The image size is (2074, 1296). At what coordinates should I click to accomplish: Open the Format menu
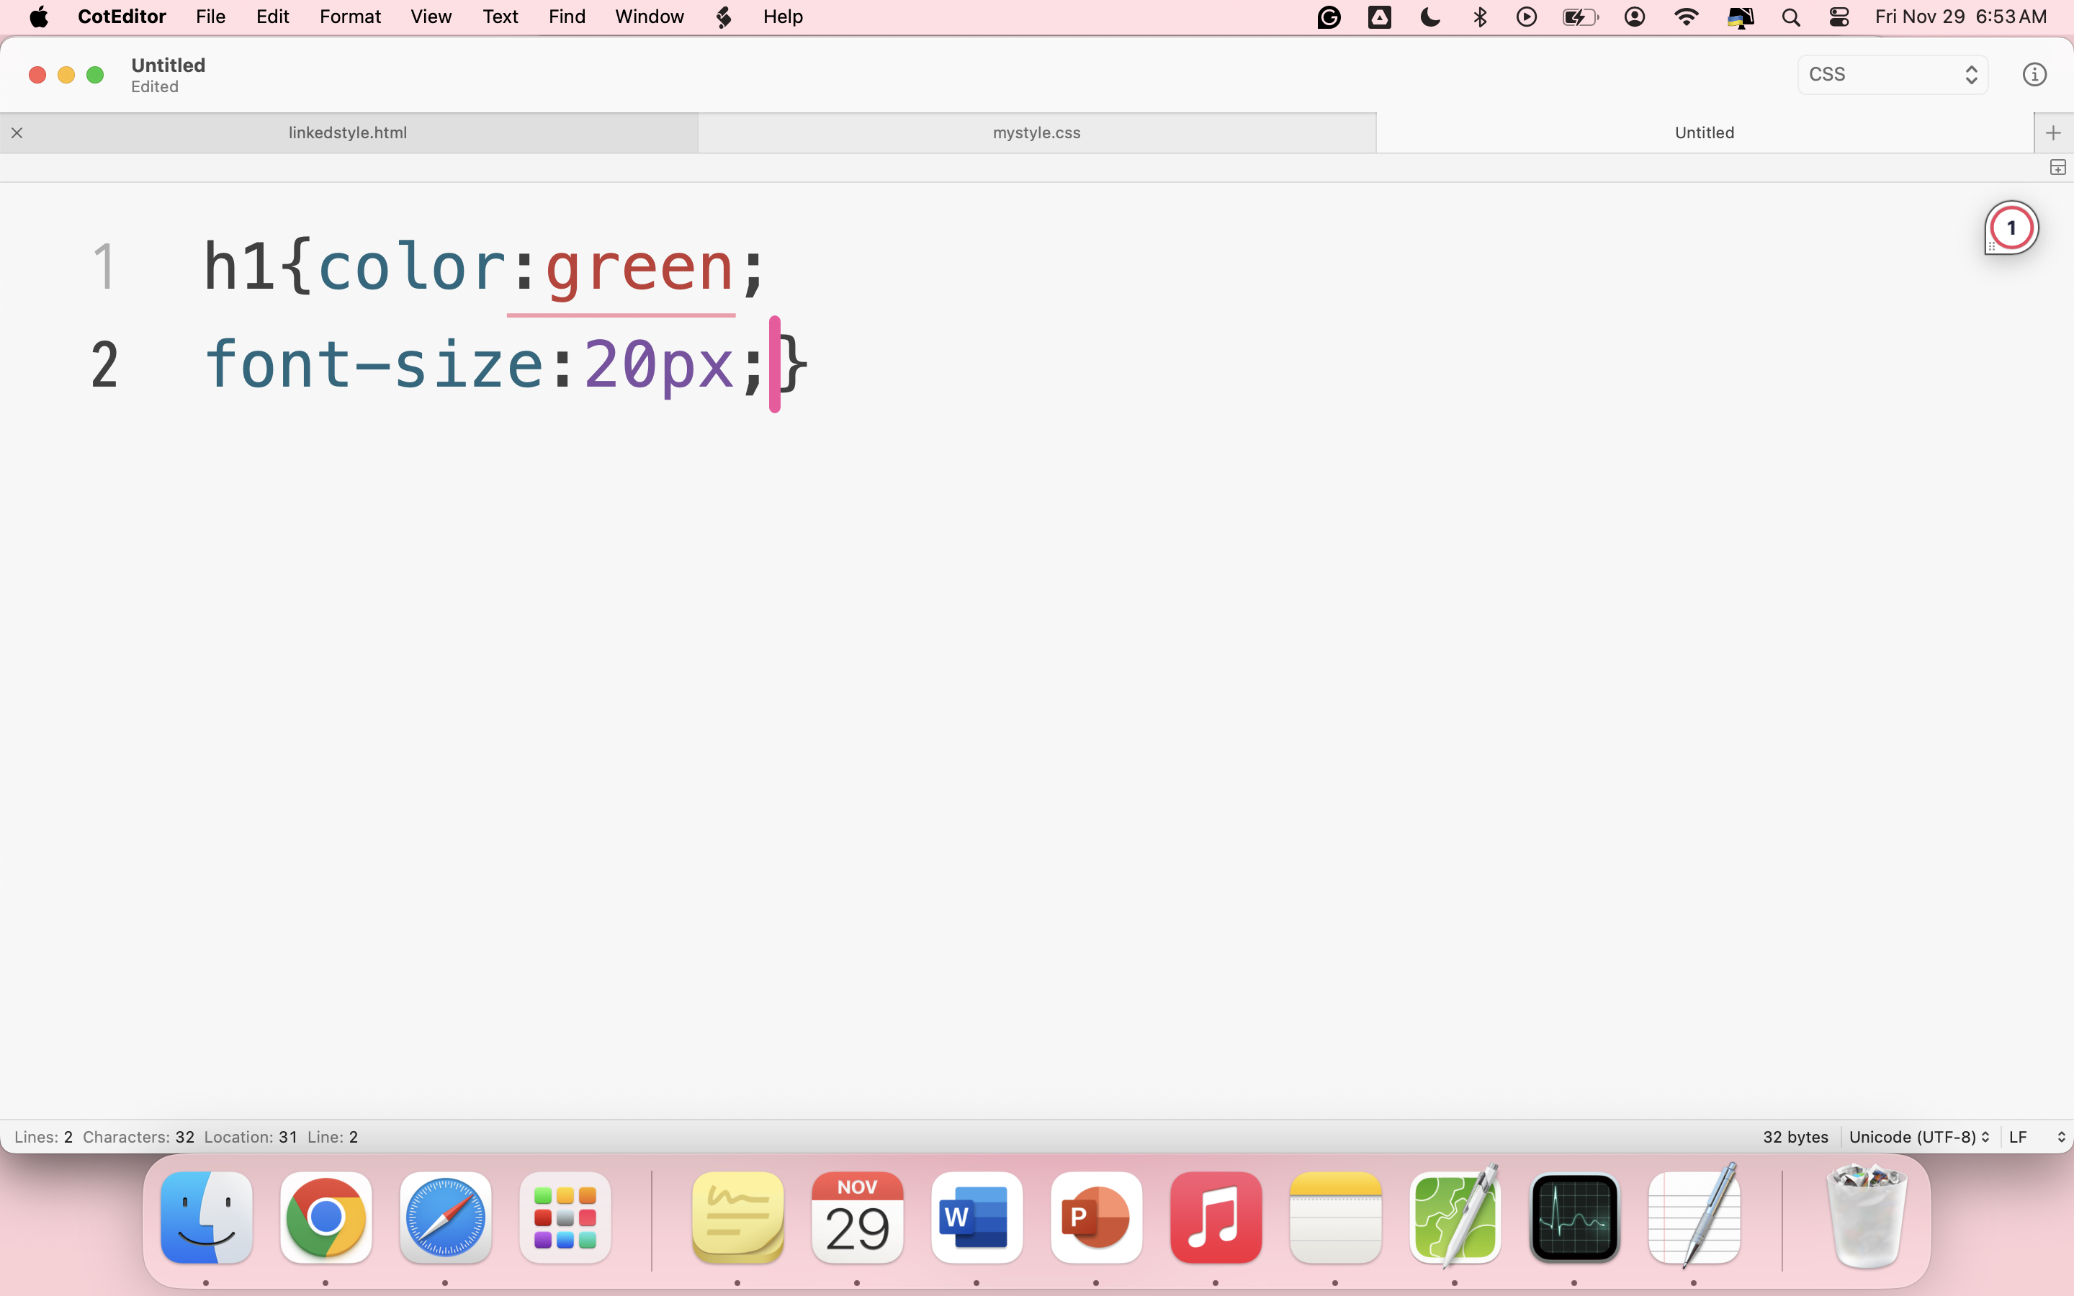350,17
